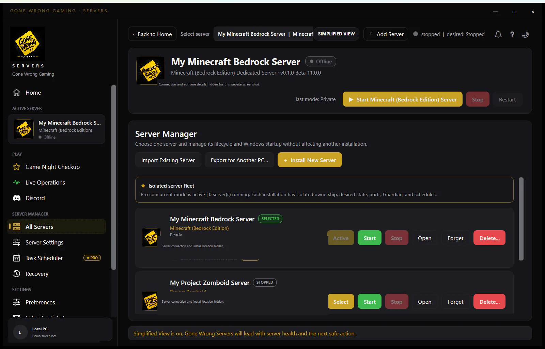Open Server Settings sliders icon
This screenshot has width=545, height=349.
click(x=16, y=242)
